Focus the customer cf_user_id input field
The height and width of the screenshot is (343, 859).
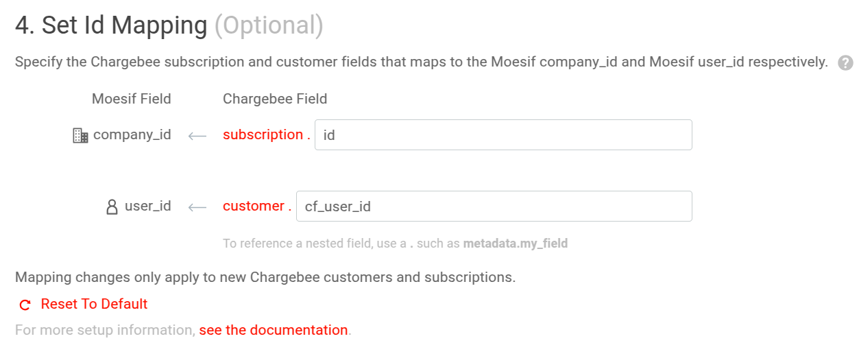click(x=494, y=206)
